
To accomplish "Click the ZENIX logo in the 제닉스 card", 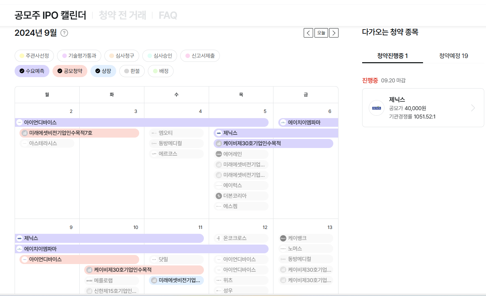I will [376, 108].
